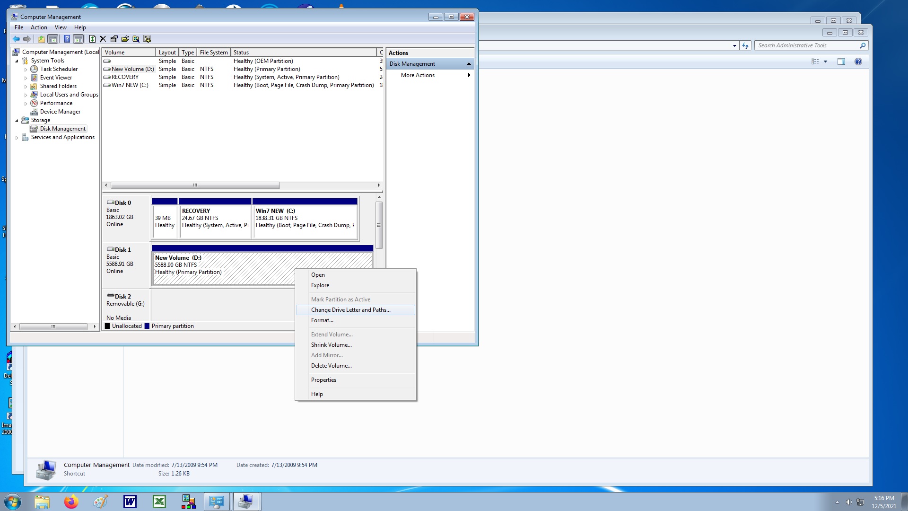The image size is (908, 511).
Task: Click the Disk 1 label panel
Action: coord(126,265)
